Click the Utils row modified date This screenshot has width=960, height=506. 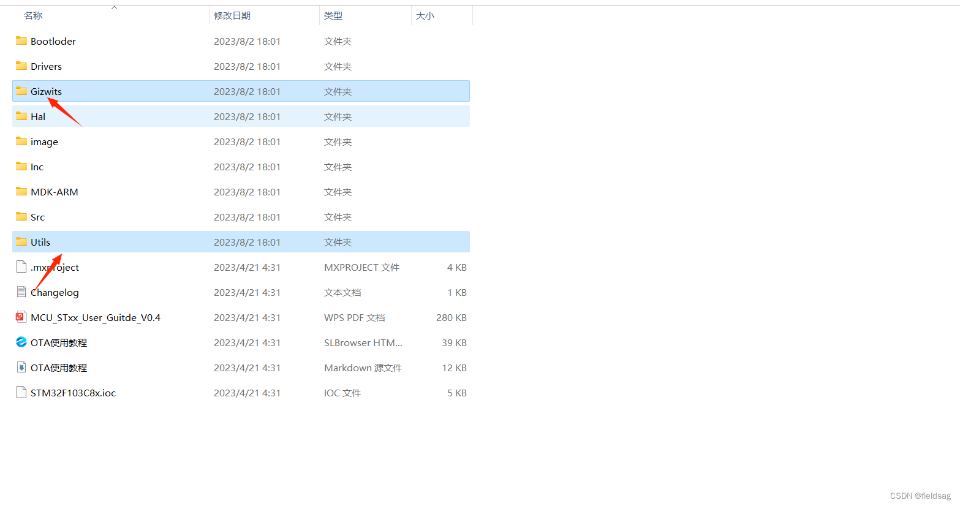(247, 242)
